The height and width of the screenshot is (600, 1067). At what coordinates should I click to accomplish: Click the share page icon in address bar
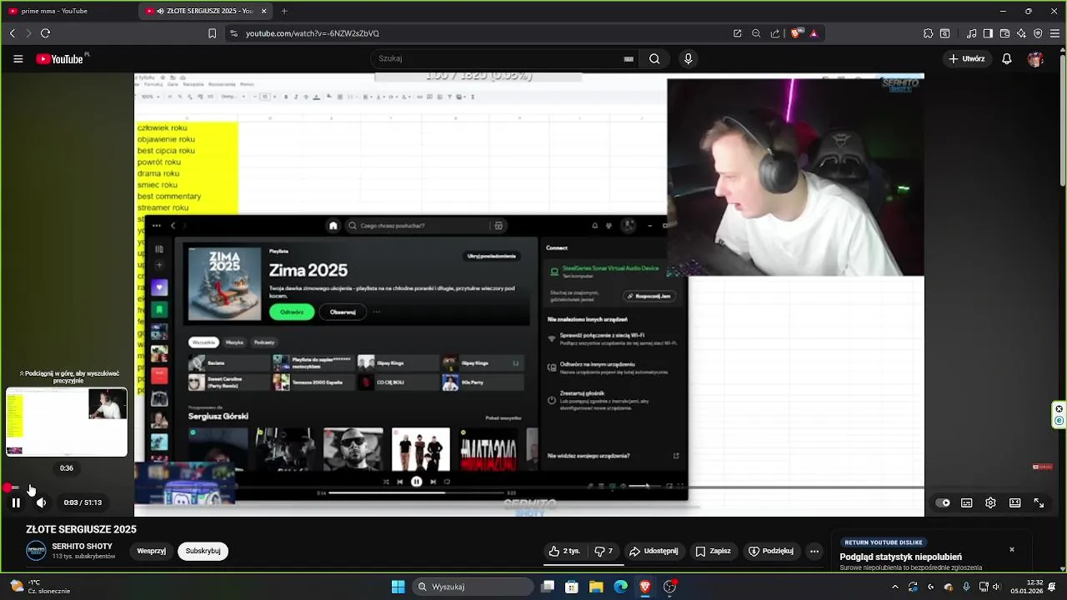click(775, 33)
